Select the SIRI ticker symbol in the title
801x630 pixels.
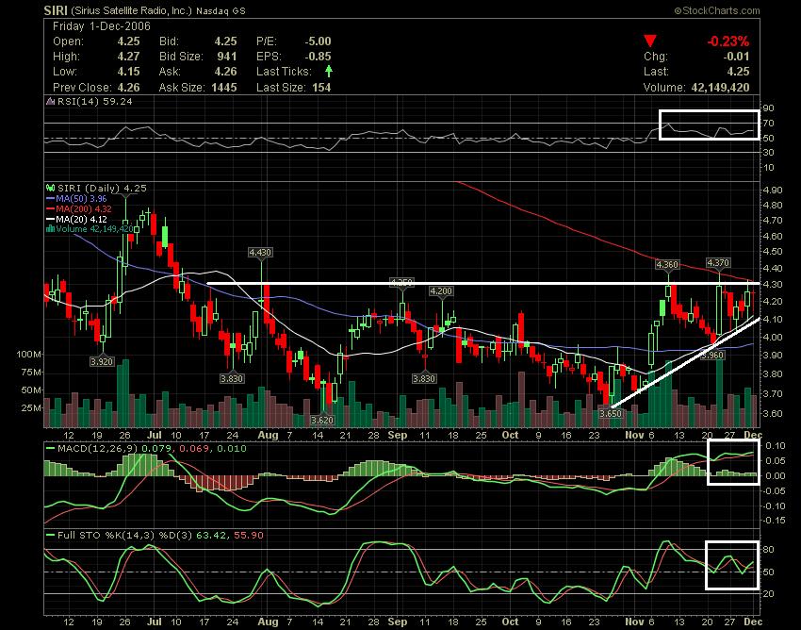coord(56,10)
